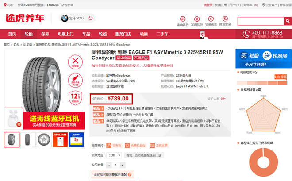Click the 购买数量 quantity field
292x181 pixels.
[116, 165]
